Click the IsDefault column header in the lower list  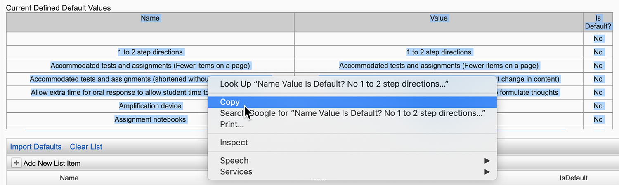[x=573, y=178]
